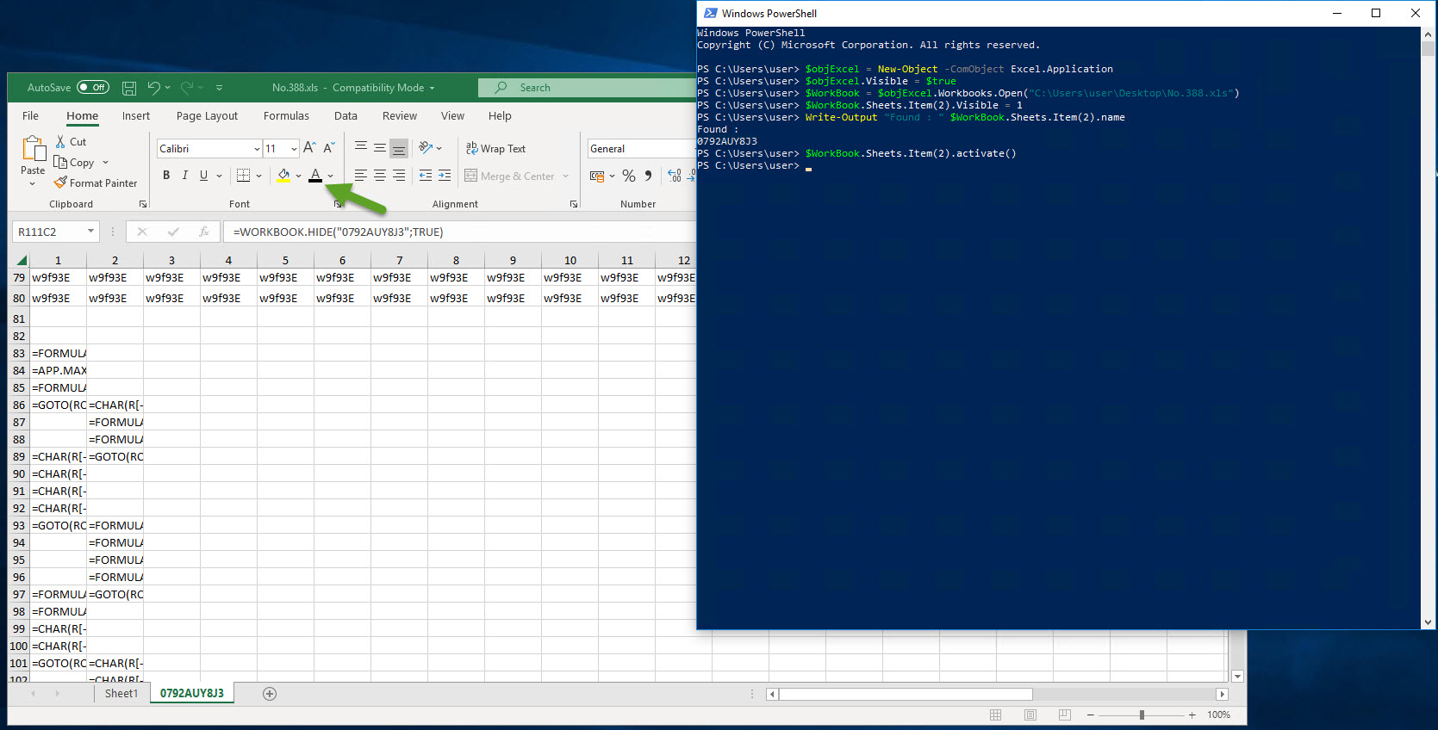
Task: Set Bottom Align for cell content
Action: pos(399,147)
